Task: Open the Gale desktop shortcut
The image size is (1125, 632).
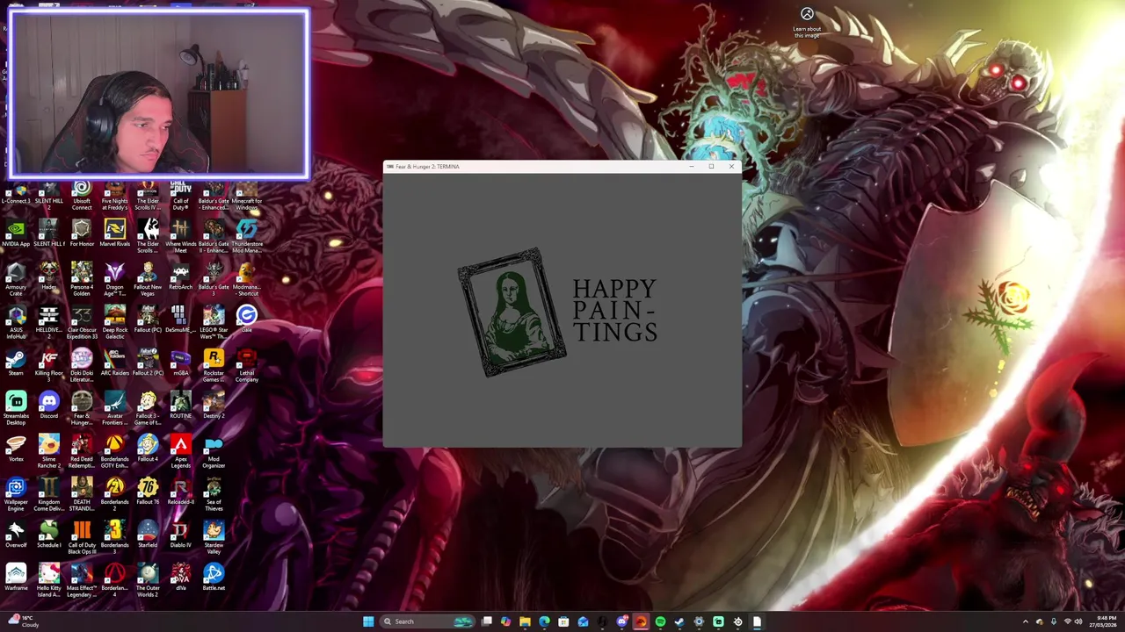Action: (246, 317)
